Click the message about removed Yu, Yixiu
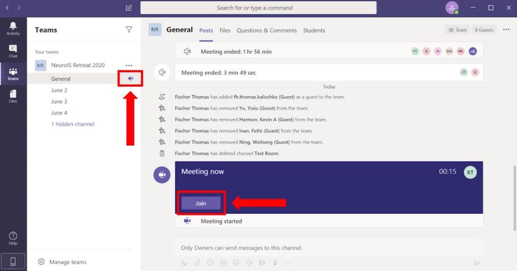The width and height of the screenshot is (517, 271). (x=241, y=108)
